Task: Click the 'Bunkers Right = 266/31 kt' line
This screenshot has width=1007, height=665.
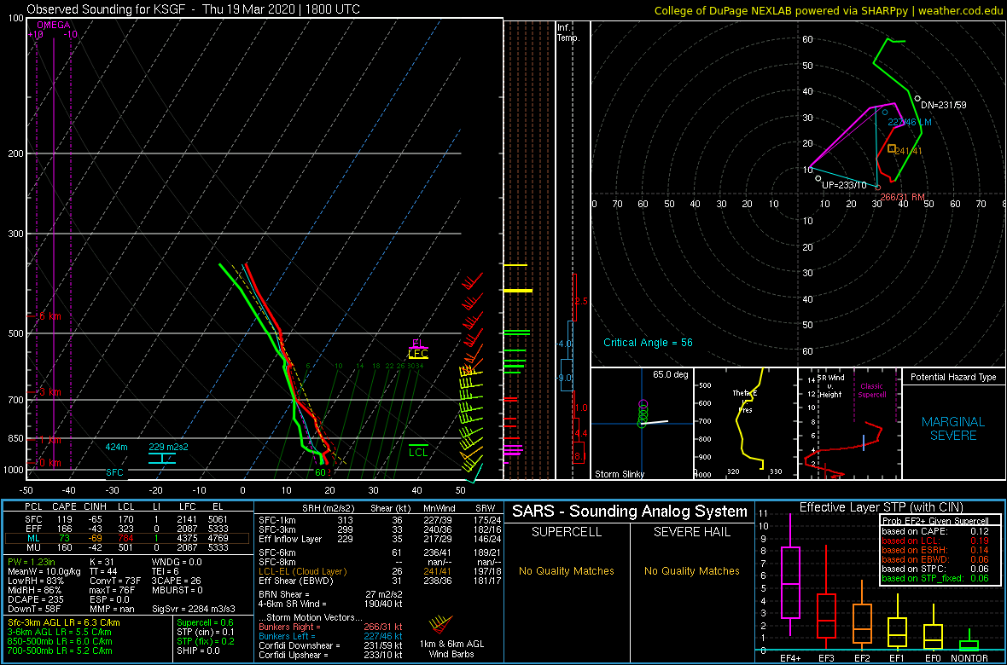Action: [x=331, y=627]
